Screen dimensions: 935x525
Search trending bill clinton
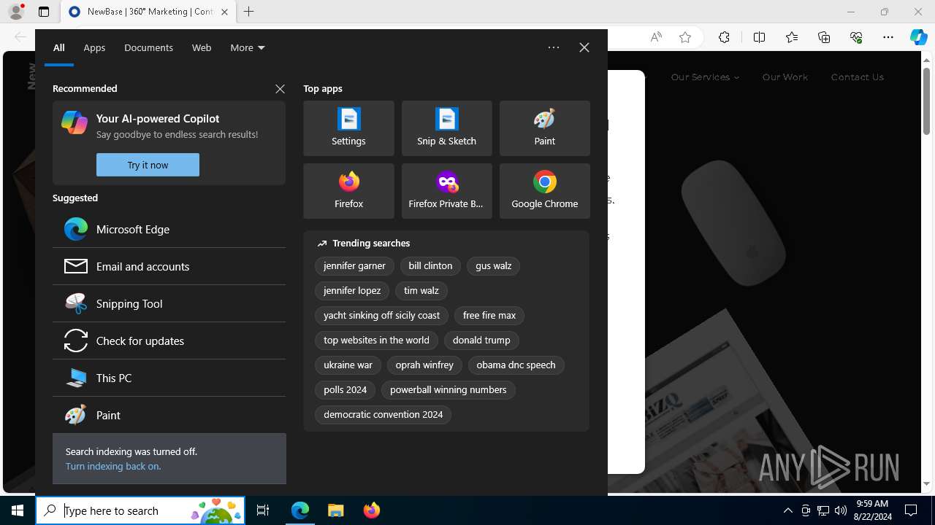430,266
